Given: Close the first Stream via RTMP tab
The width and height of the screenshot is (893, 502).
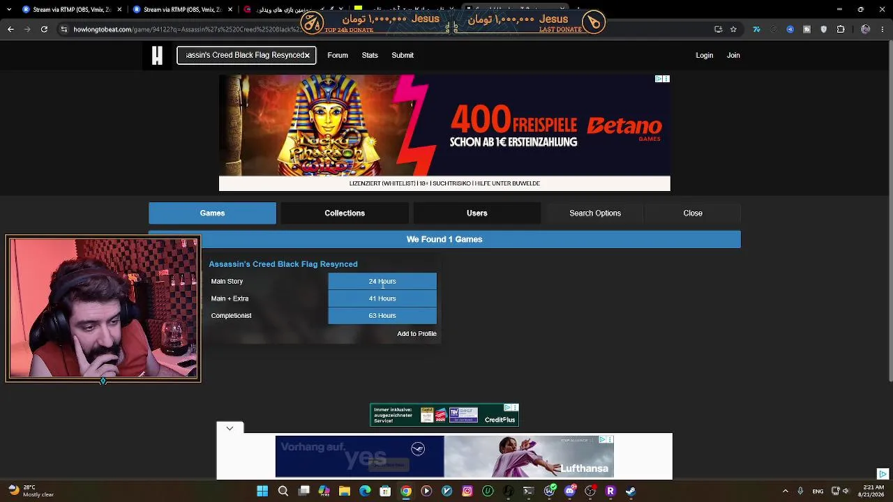Looking at the screenshot, I should (119, 10).
